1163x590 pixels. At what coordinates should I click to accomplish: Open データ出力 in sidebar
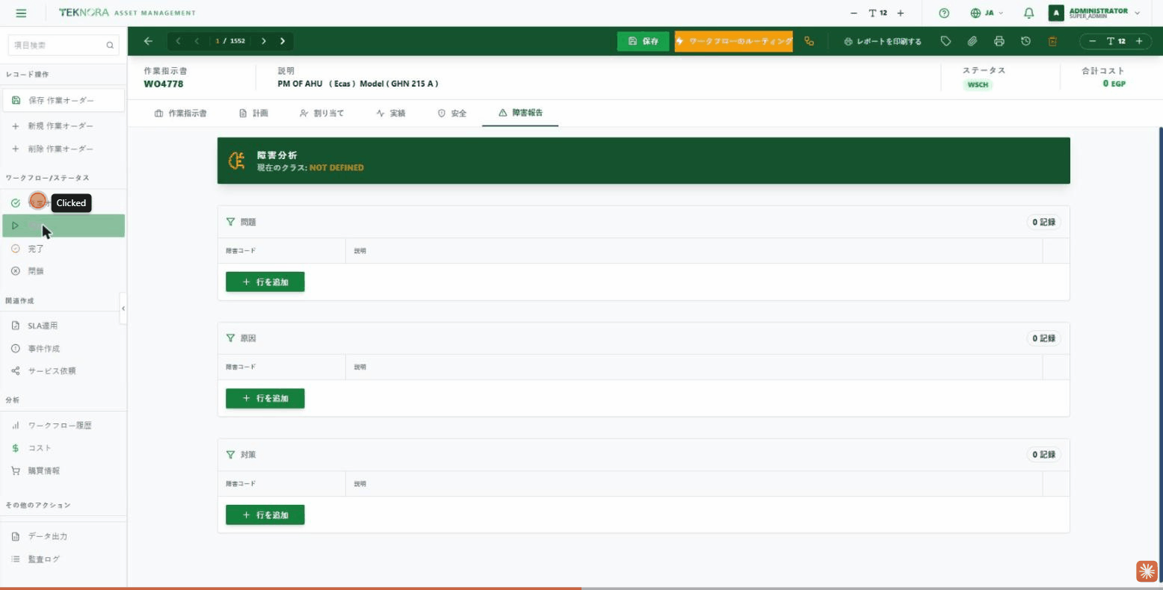63,536
